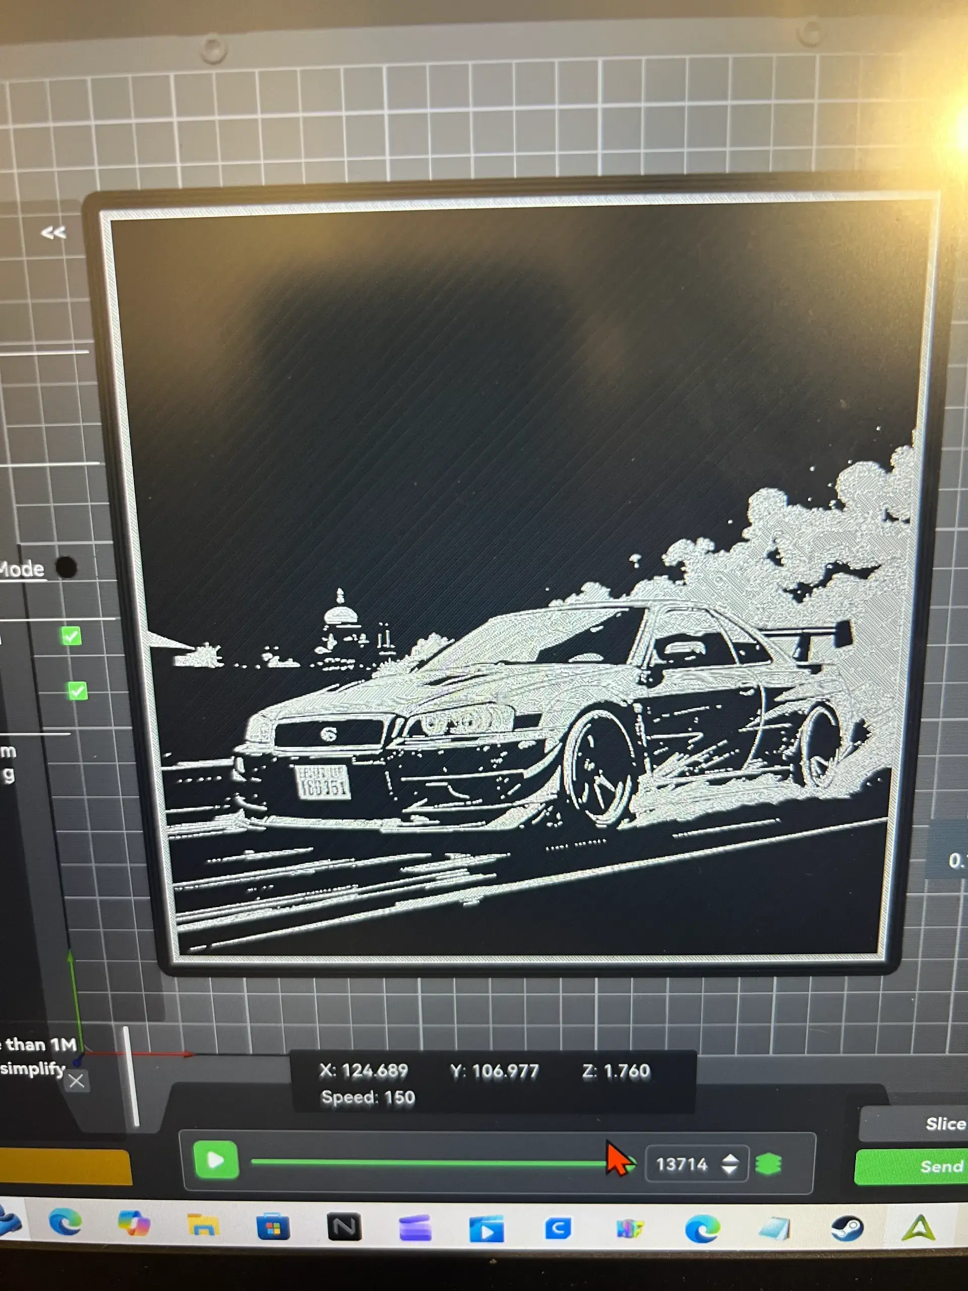Open the purple stacked-bars app icon
This screenshot has height=1291, width=968.
pos(415,1228)
